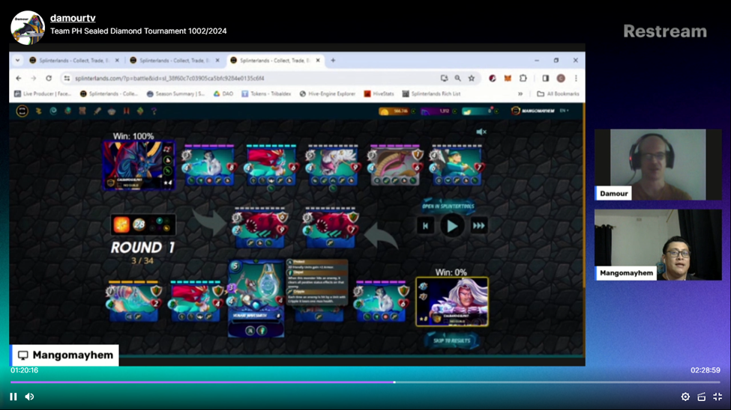Click the zoom magnifier icon in address bar

[458, 78]
